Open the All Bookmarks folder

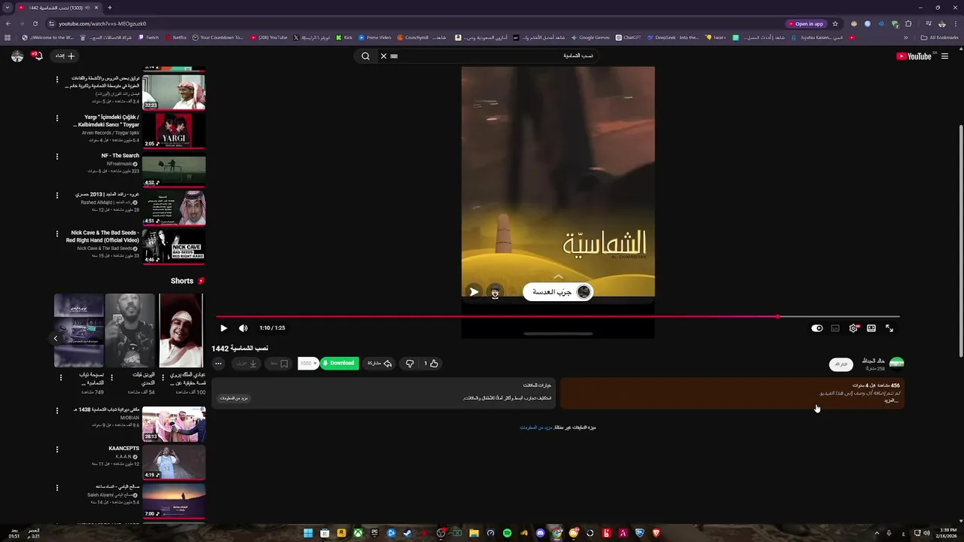[939, 37]
